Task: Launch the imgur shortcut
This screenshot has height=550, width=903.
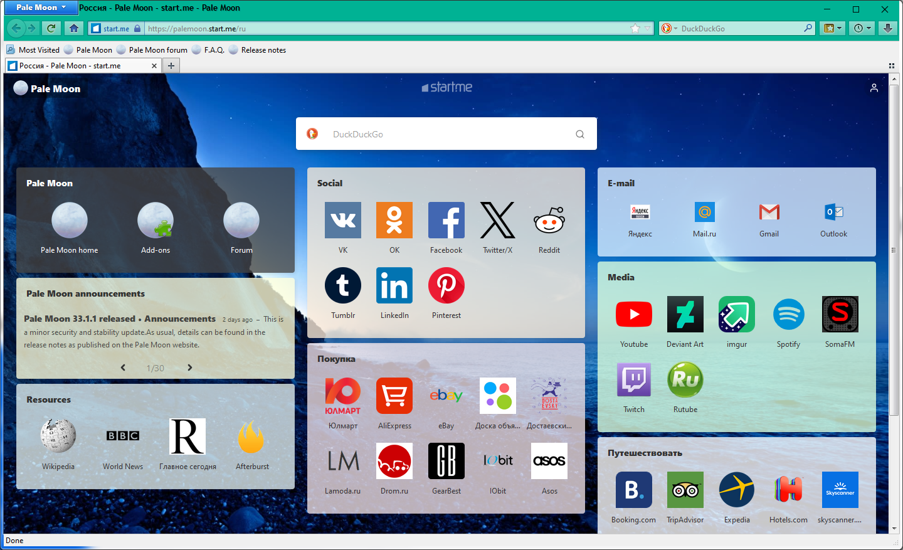Action: (x=737, y=314)
